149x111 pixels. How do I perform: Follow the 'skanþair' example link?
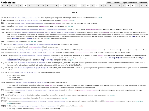(15, 39)
